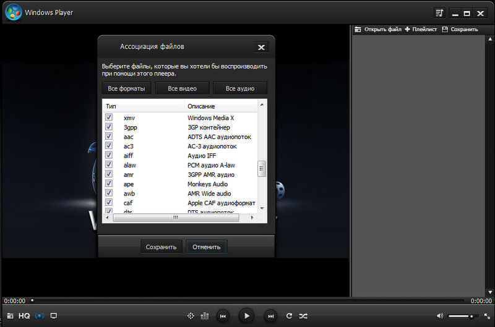This screenshot has width=495, height=327.
Task: Select the PCM аудио A-law description
Action: tap(211, 165)
